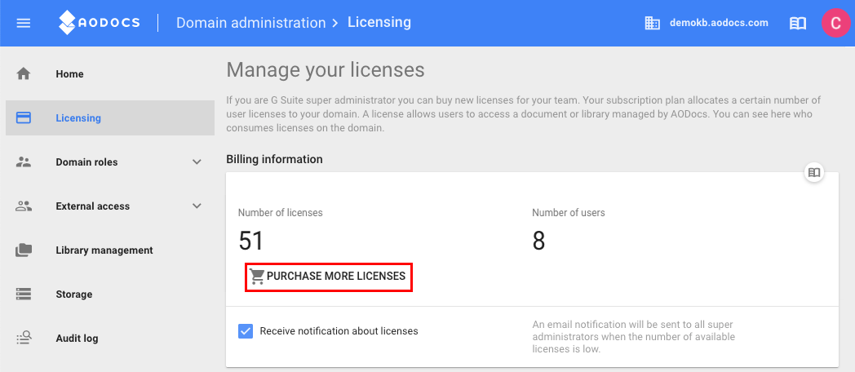Click the users count 8
The width and height of the screenshot is (855, 372).
click(x=538, y=241)
